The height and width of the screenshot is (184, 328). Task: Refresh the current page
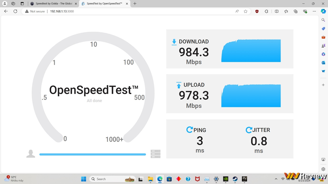pyautogui.click(x=15, y=11)
